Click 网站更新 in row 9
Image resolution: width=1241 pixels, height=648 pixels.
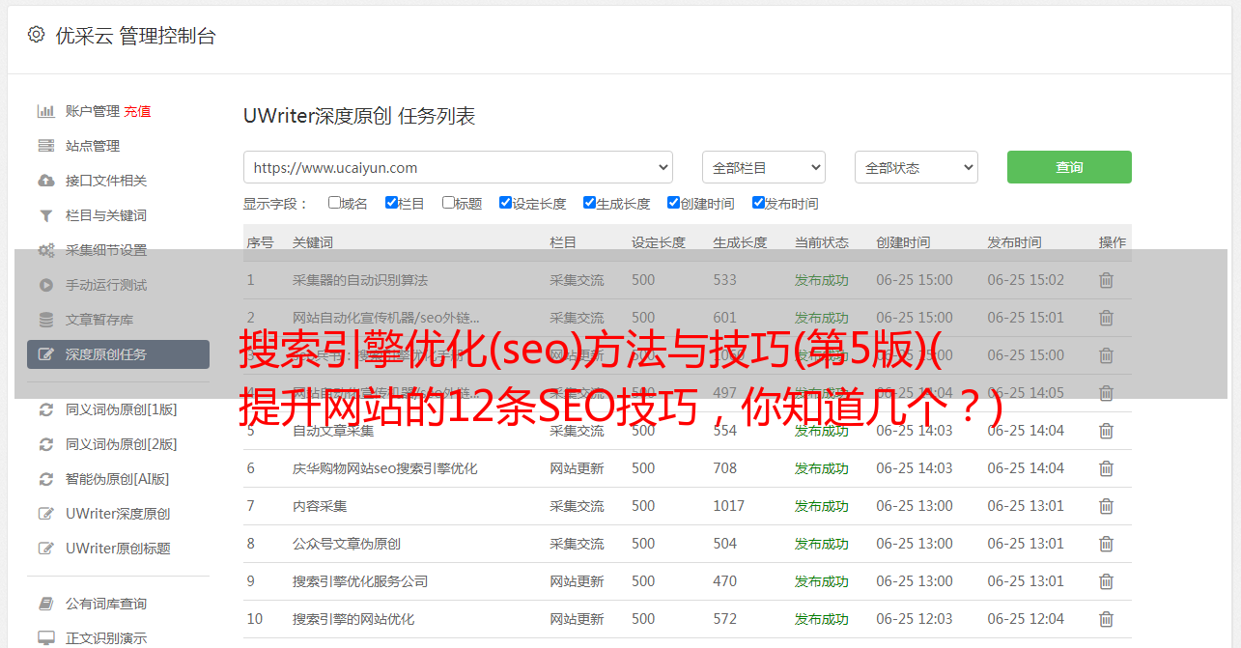point(577,581)
